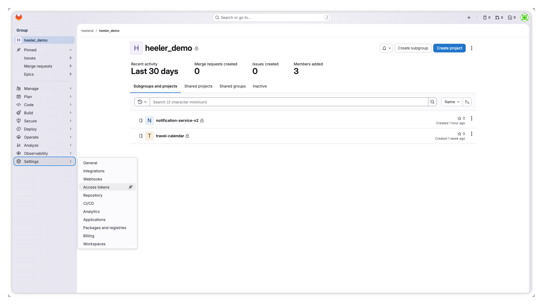This screenshot has height=305, width=543.
Task: Open recent searches history dropdown
Action: point(142,102)
